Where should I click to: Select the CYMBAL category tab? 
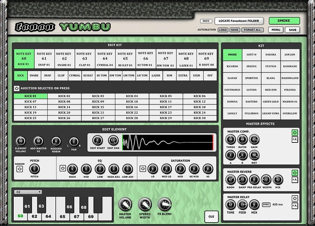tap(75, 76)
